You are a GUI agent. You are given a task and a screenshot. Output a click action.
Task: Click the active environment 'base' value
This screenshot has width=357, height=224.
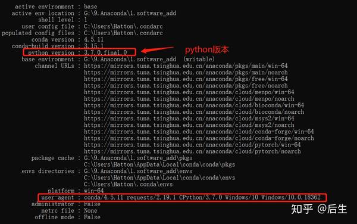click(90, 7)
